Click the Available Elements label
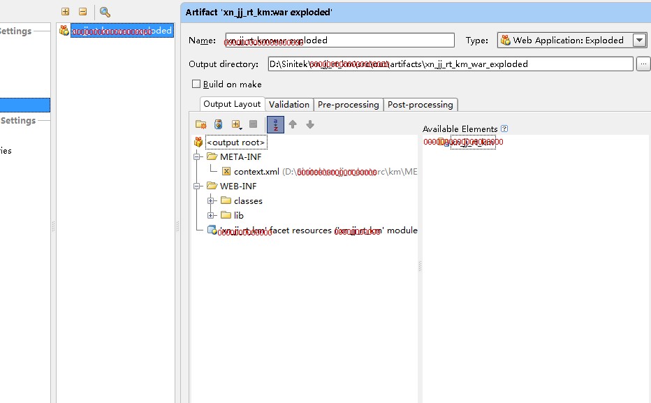The image size is (651, 403). pos(460,129)
